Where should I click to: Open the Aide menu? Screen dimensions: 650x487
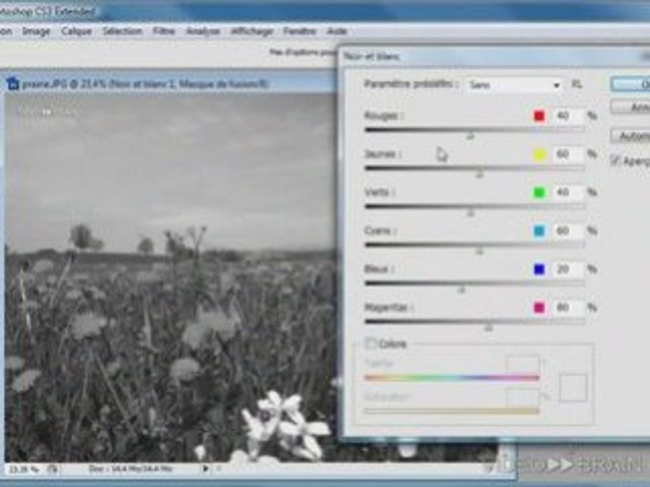tap(337, 31)
